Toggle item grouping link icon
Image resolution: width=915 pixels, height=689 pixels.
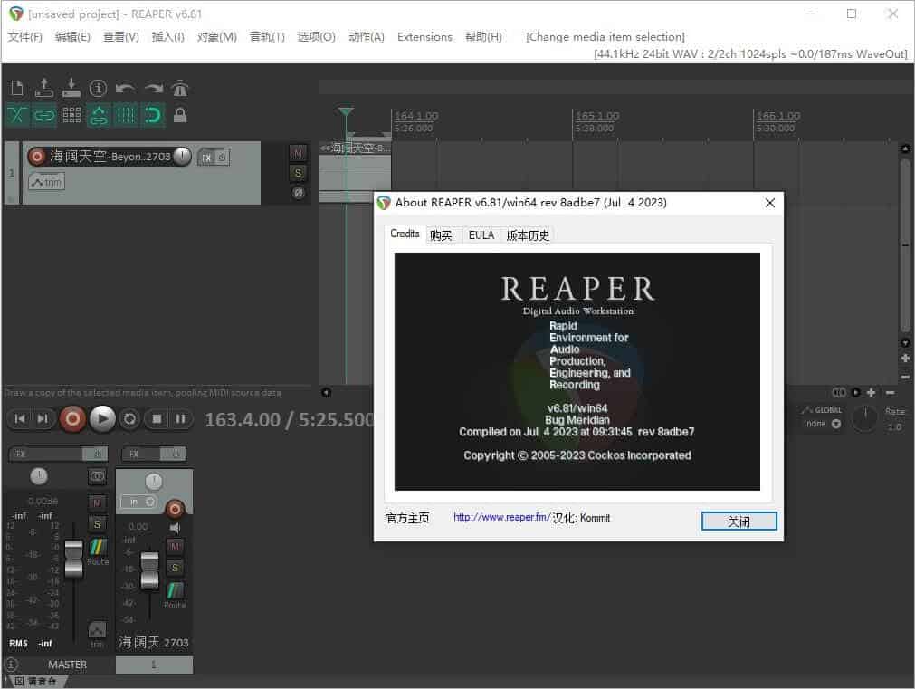(43, 115)
